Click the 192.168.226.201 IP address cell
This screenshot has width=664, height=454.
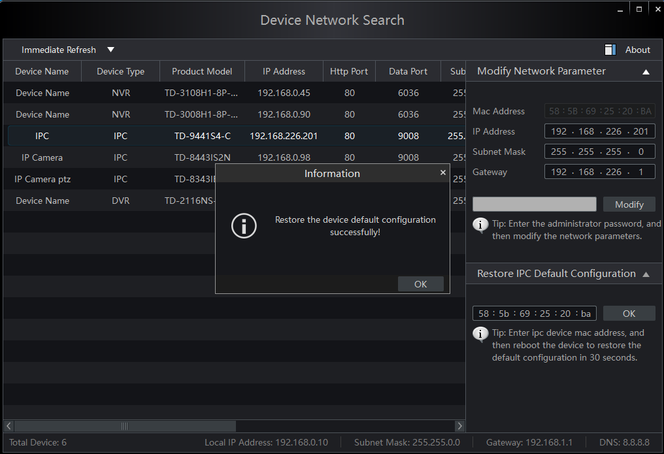(284, 136)
